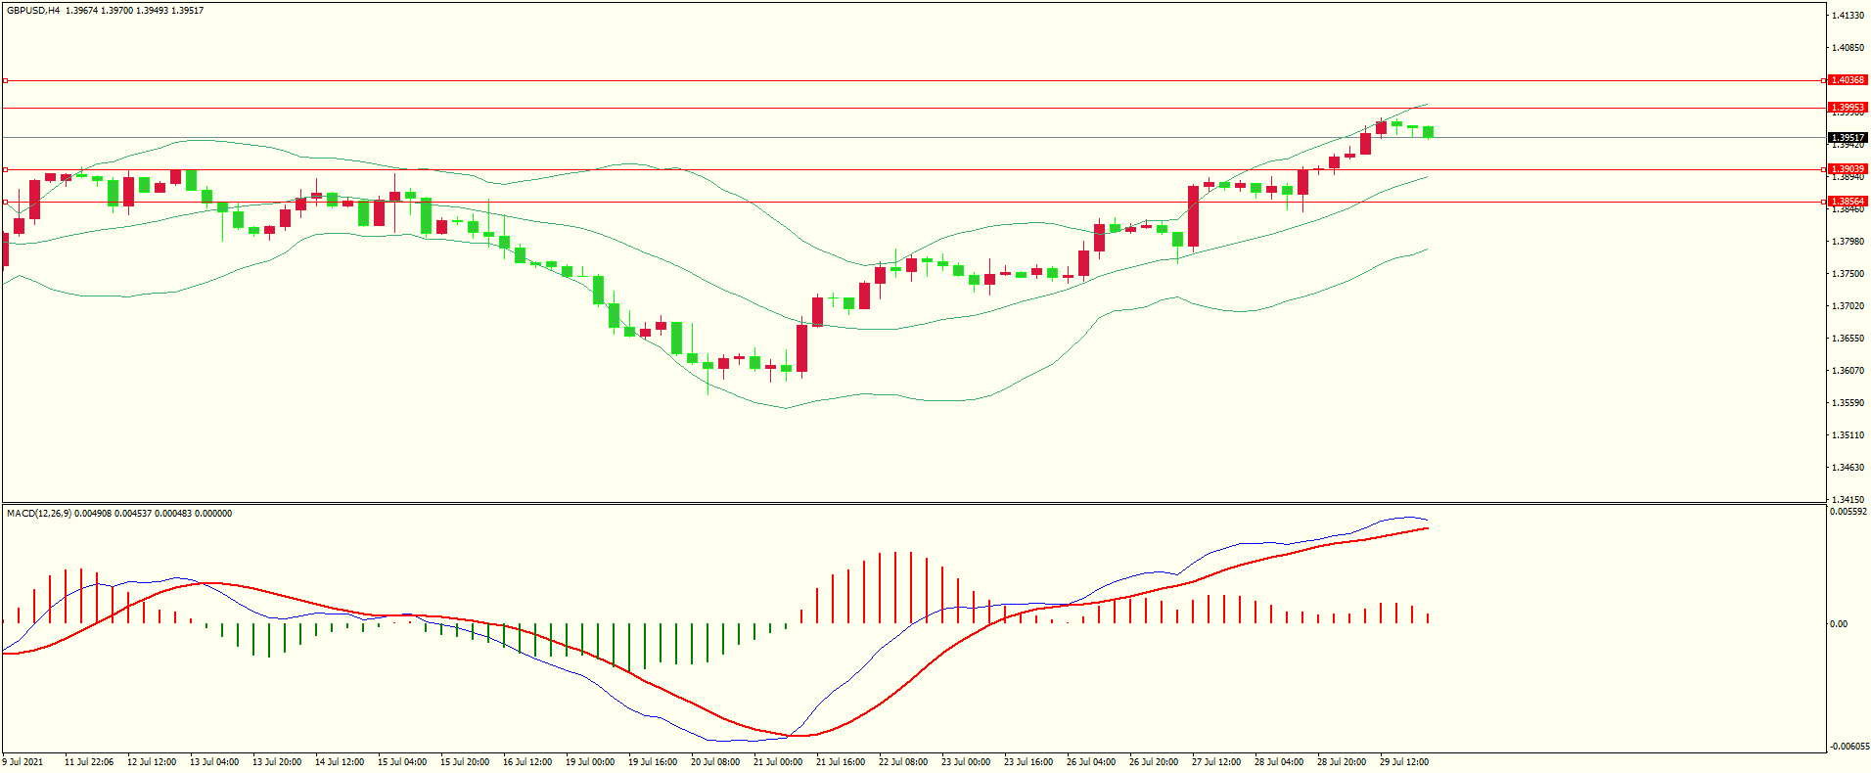Click the 1.41330 price scale value

1848,16
